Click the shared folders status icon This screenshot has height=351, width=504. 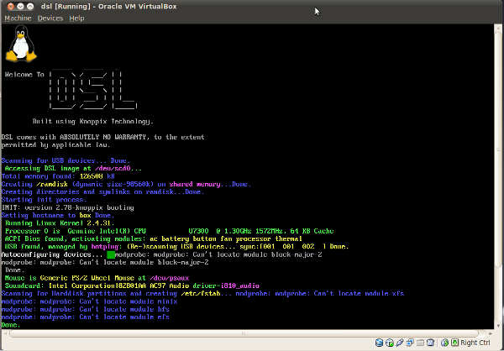point(420,343)
